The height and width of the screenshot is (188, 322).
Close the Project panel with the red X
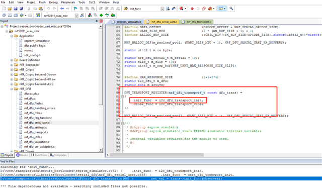click(101, 21)
